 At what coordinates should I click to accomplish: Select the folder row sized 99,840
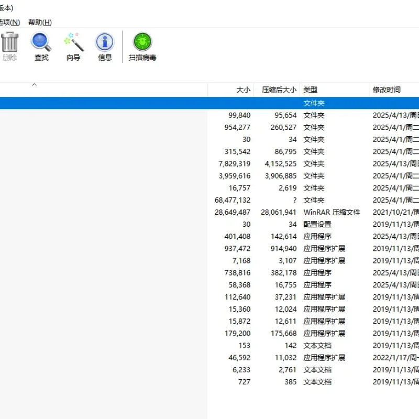point(210,115)
